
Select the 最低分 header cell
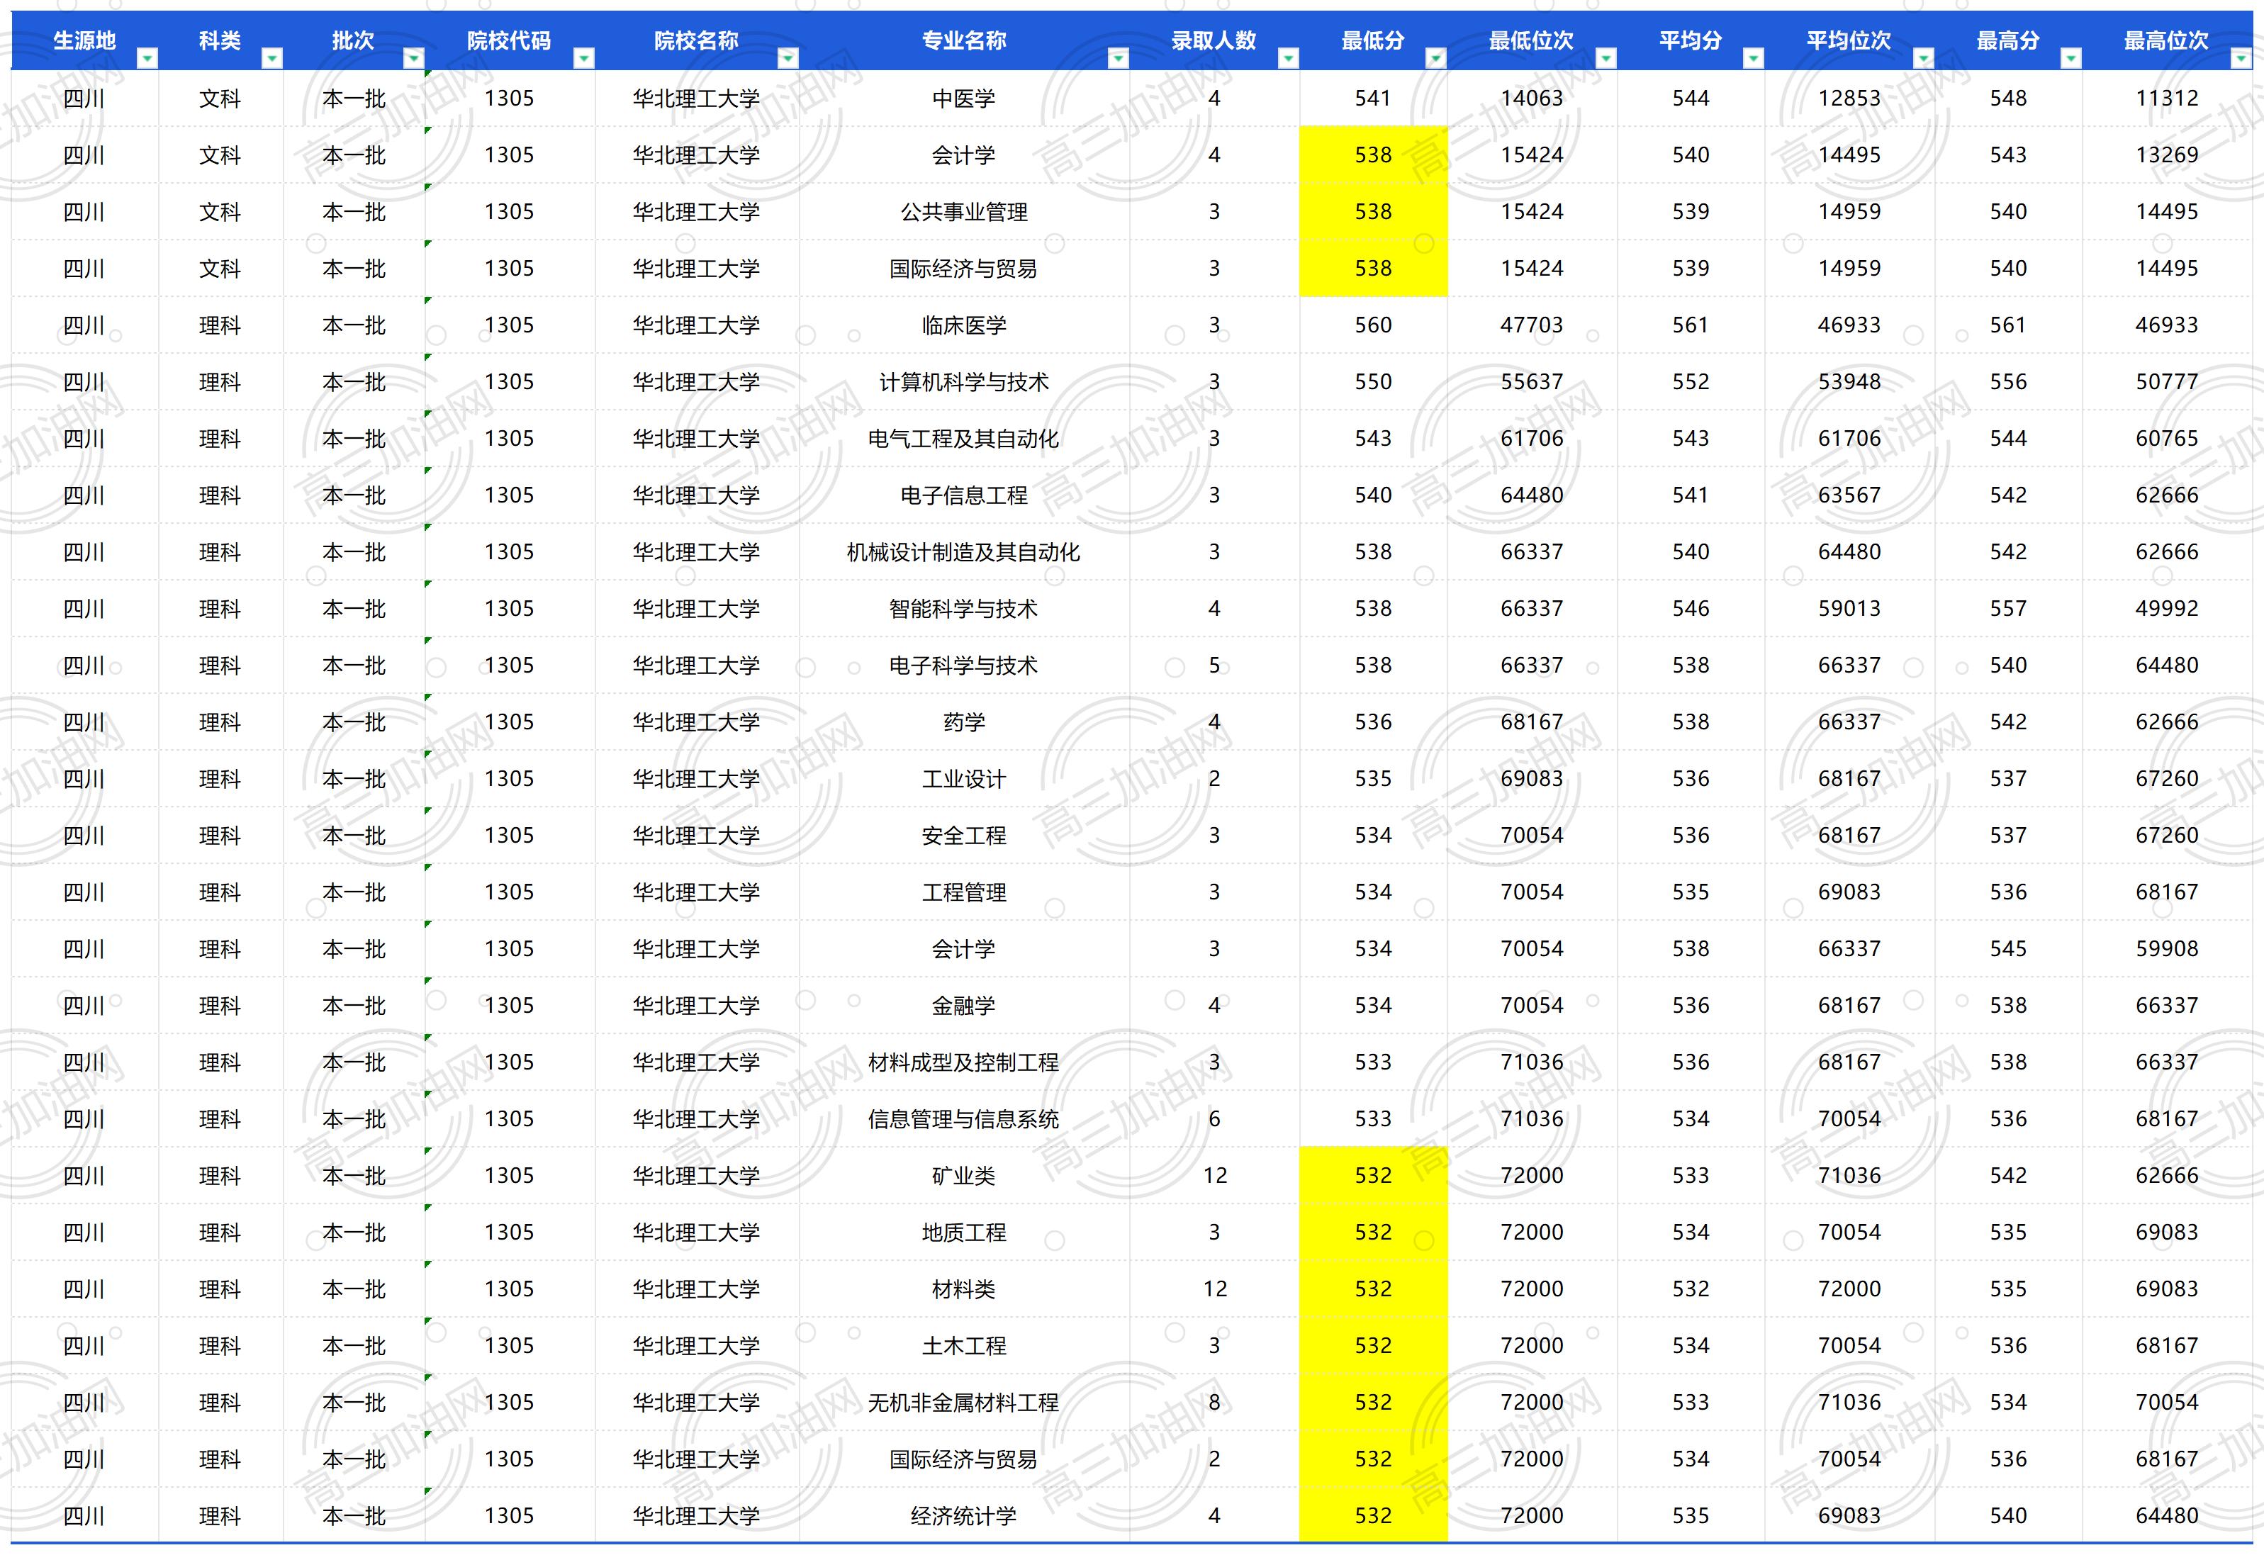1372,41
